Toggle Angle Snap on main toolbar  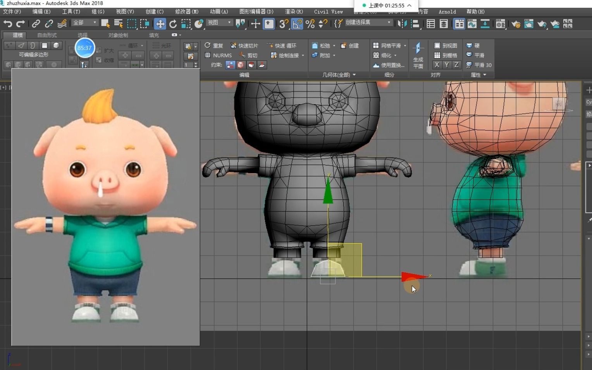[297, 24]
